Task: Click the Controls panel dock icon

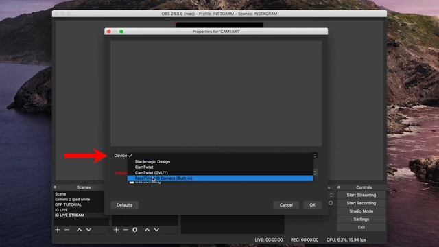Action: tap(339, 187)
